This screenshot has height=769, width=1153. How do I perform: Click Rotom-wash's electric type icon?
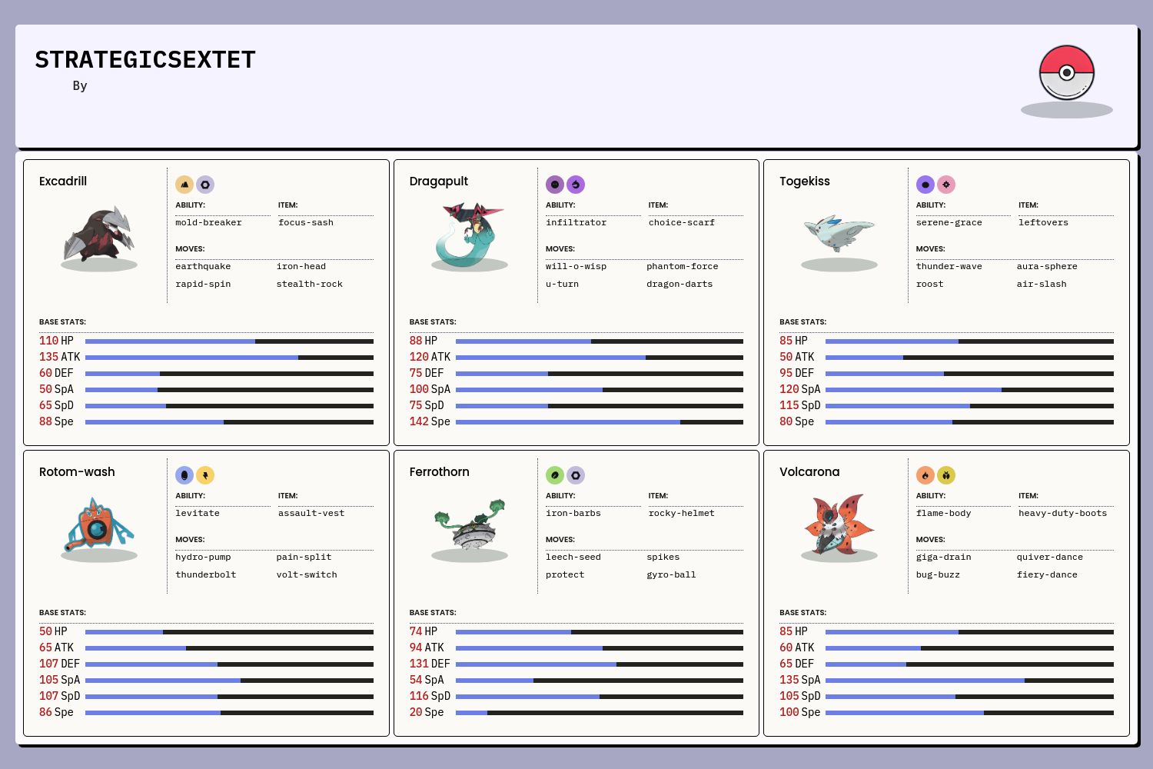205,475
